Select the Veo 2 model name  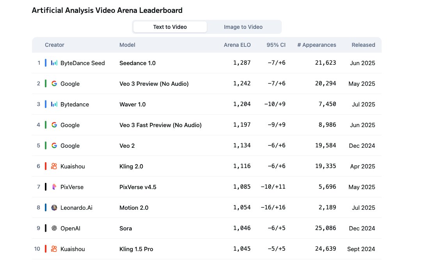[x=127, y=146]
